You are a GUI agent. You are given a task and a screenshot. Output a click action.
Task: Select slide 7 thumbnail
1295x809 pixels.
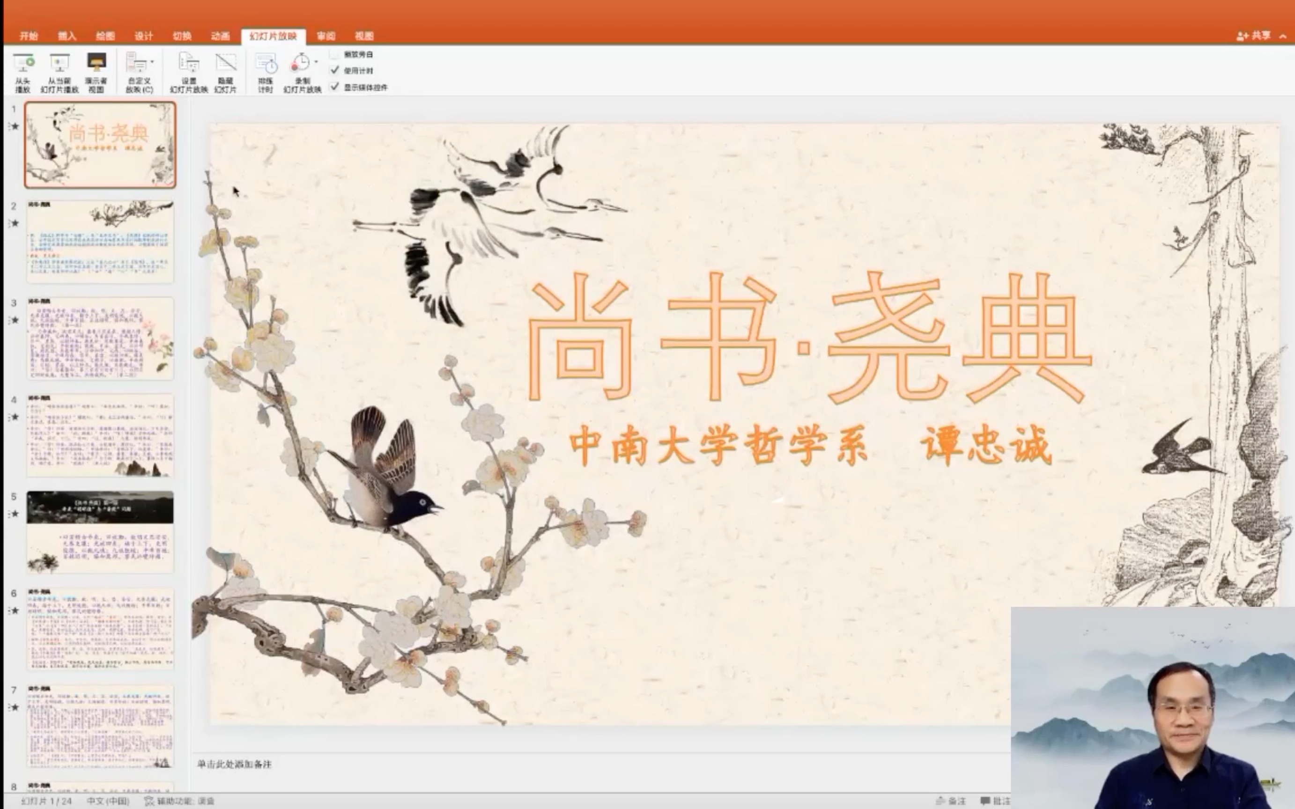coord(100,726)
